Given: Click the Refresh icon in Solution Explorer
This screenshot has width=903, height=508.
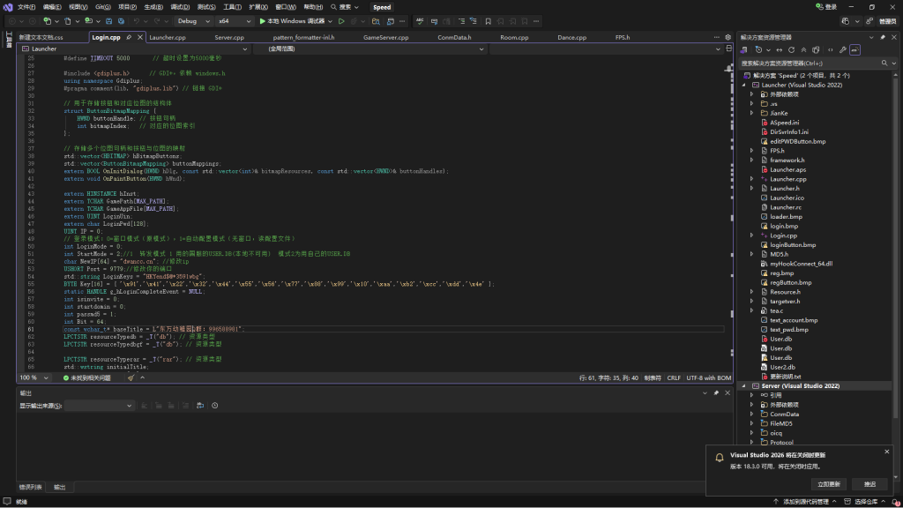Looking at the screenshot, I should click(x=791, y=50).
